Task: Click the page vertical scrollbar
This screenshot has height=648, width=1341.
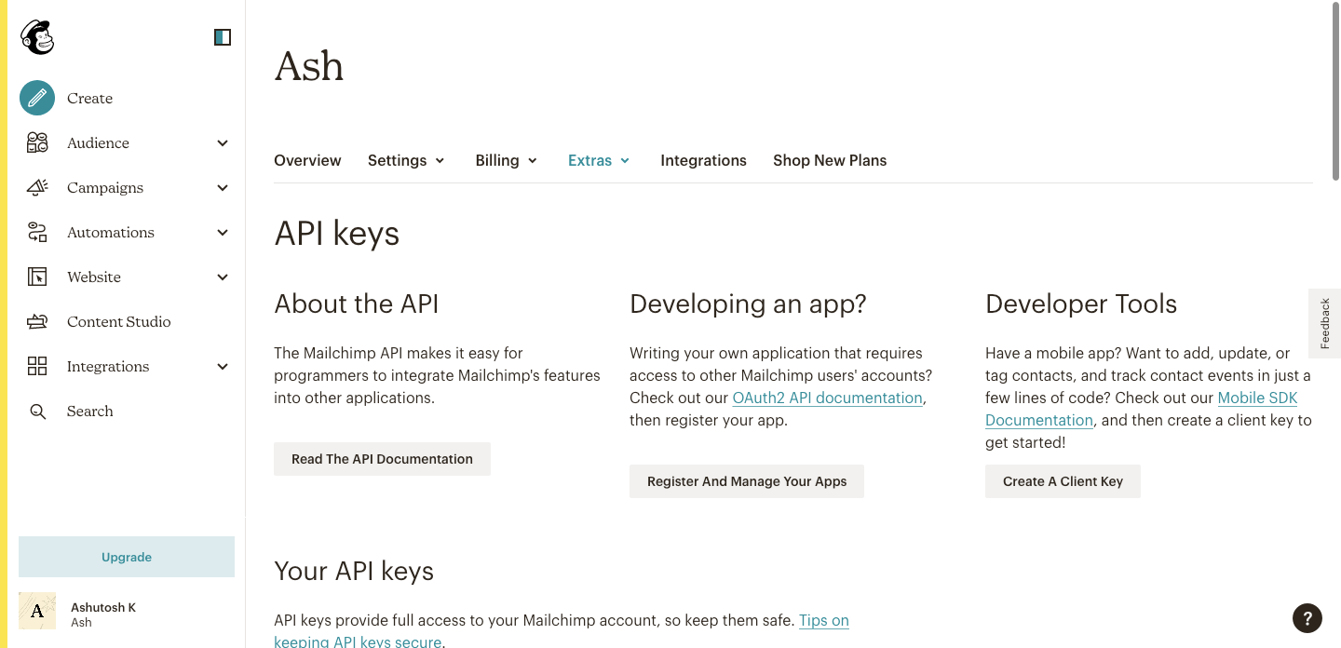Action: coord(1335,93)
